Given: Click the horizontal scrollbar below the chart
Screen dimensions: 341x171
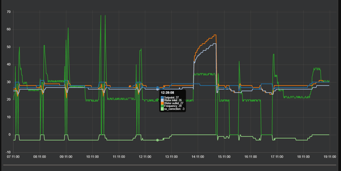Looking at the screenshot, I should [x=169, y=165].
